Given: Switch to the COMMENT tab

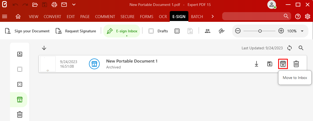Looking at the screenshot, I should [x=105, y=17].
